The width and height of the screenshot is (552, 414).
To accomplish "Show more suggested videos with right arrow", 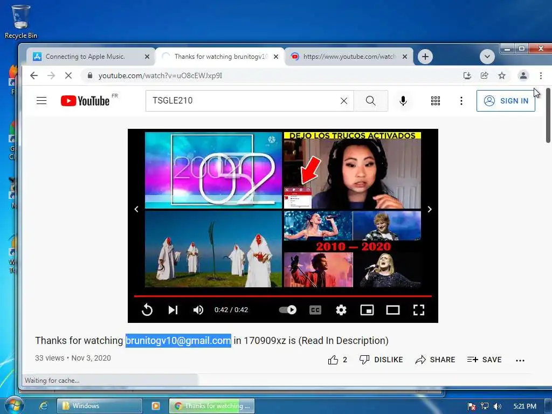I will (430, 209).
